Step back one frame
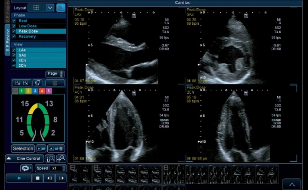The width and height of the screenshot is (308, 190). click(49, 178)
